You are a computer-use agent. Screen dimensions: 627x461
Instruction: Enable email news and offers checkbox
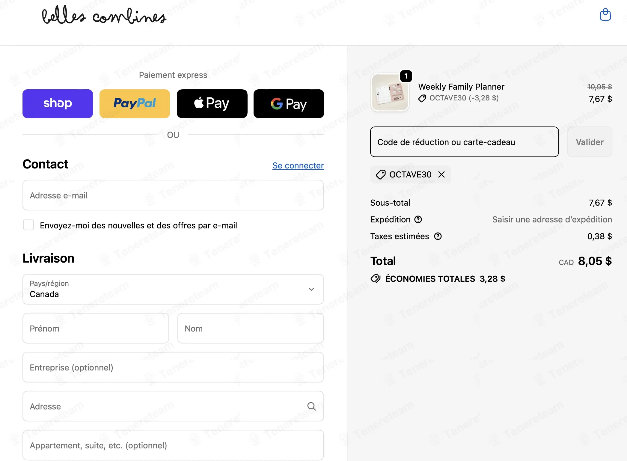tap(28, 225)
